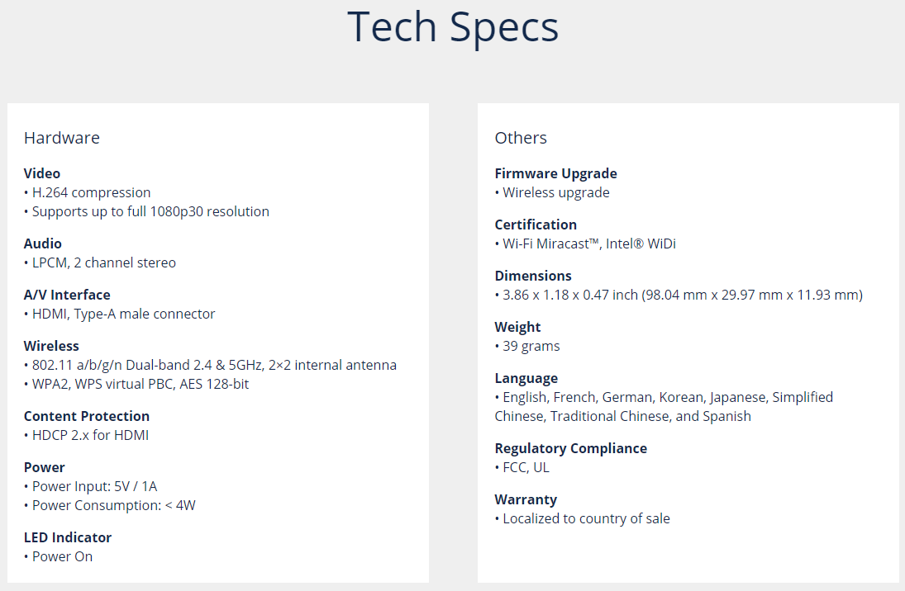Select the Video subheading
This screenshot has height=591, width=905.
pos(42,173)
